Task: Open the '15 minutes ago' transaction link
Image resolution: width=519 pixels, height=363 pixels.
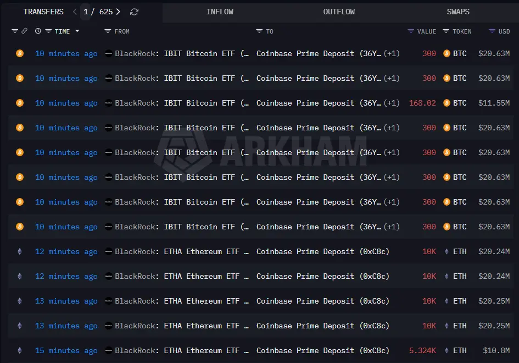Action: coord(66,350)
